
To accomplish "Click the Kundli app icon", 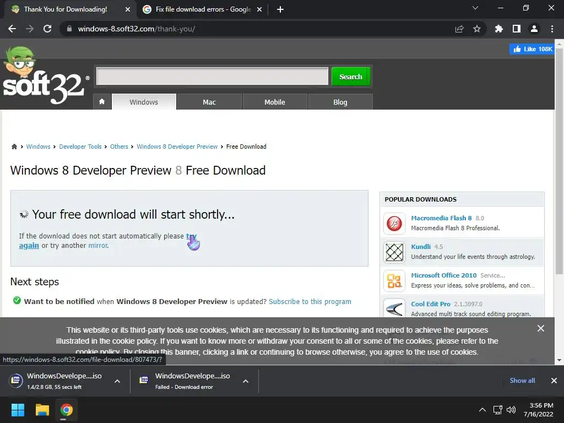I will [x=394, y=252].
